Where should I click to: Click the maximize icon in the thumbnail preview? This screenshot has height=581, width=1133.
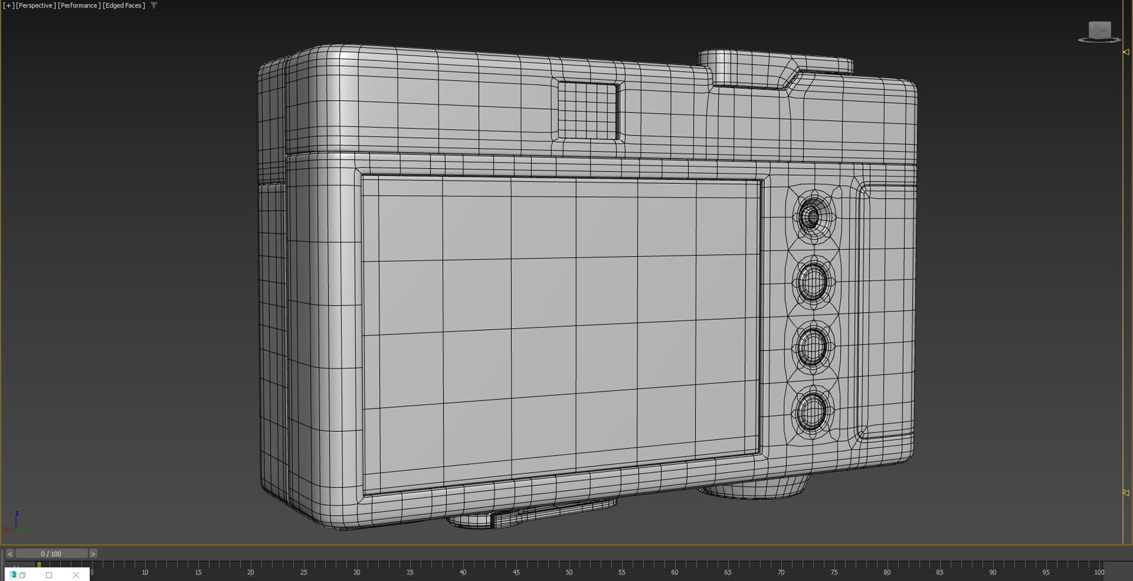click(49, 575)
